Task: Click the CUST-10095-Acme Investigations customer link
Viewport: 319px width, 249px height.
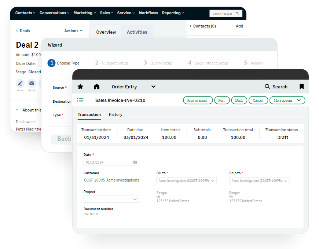Action: (x=111, y=180)
